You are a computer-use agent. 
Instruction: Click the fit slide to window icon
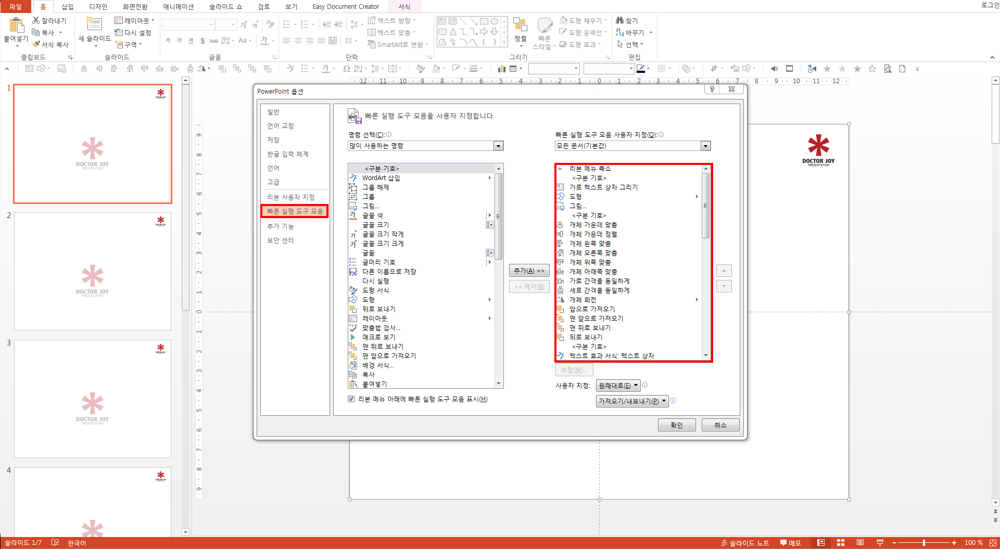coord(993,543)
